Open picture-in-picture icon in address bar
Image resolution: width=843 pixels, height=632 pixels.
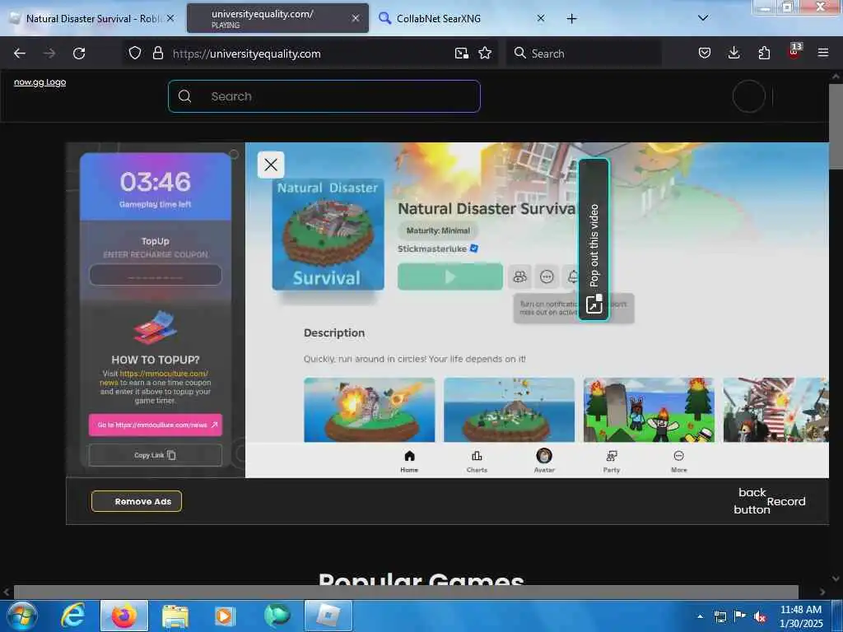click(x=461, y=53)
